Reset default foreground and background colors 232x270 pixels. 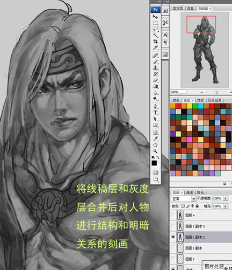[153, 157]
